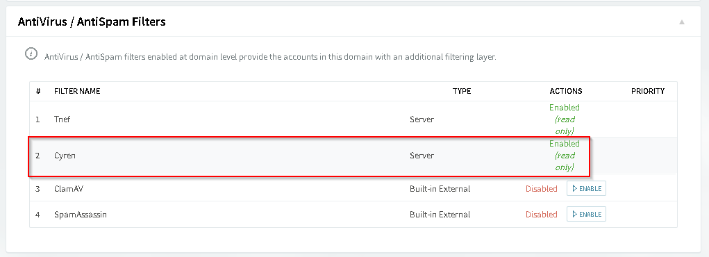Click the Disabled status for SpamAssassin
The image size is (709, 257).
[x=541, y=215]
